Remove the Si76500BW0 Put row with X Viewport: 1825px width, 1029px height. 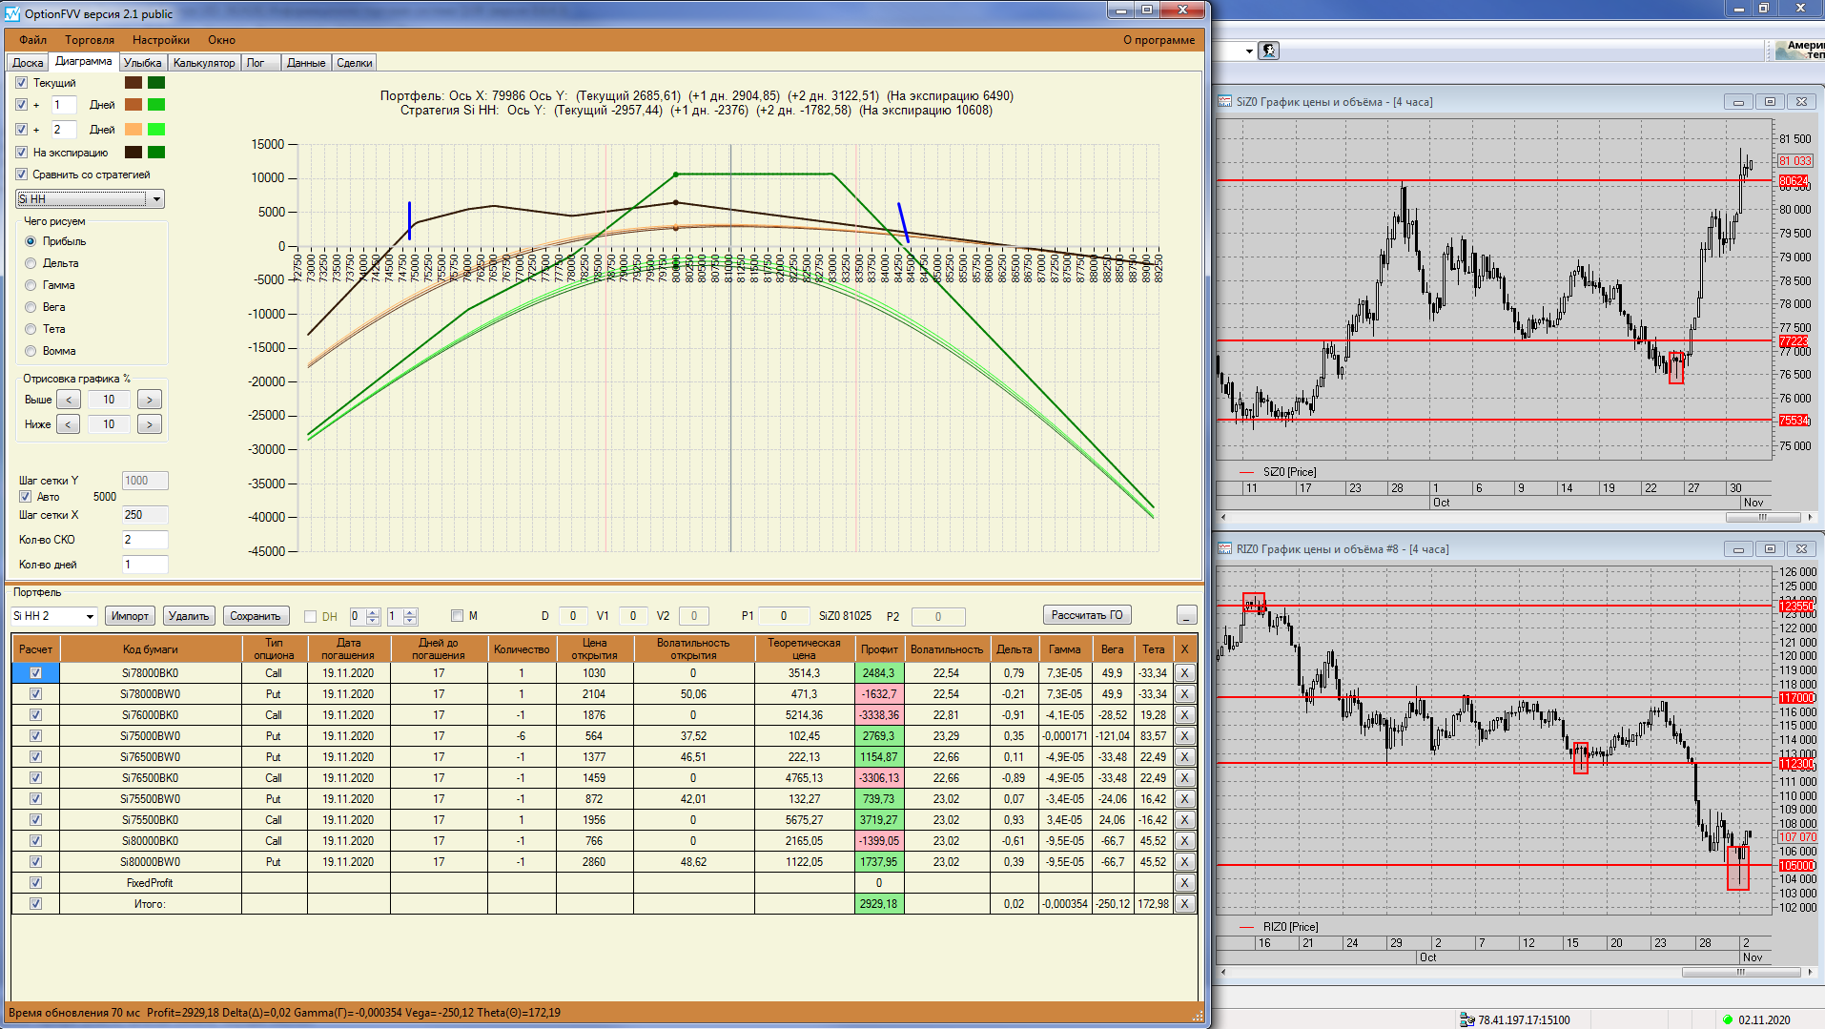pyautogui.click(x=1184, y=757)
